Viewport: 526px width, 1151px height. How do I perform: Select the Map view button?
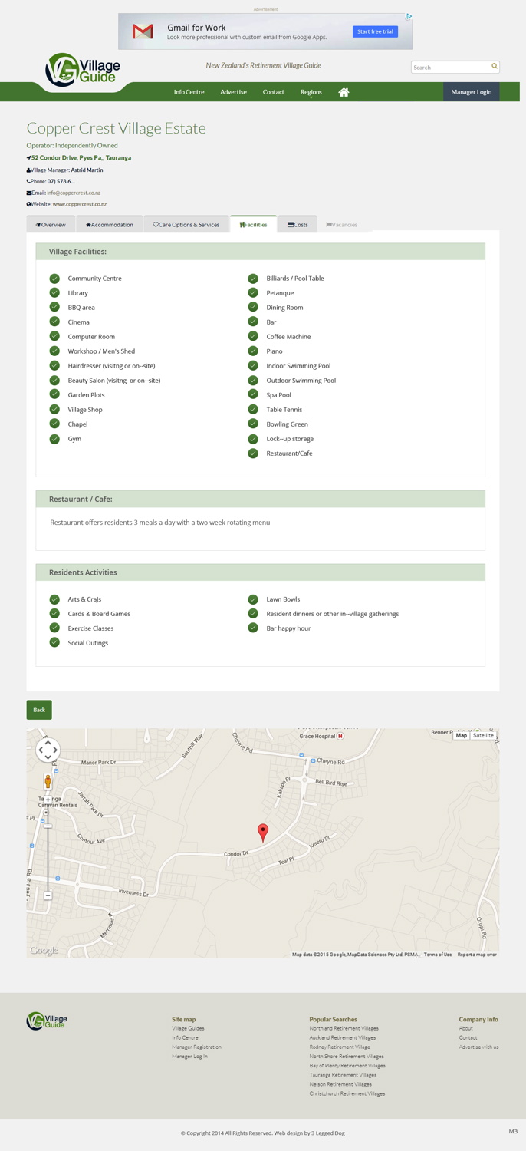[x=461, y=735]
